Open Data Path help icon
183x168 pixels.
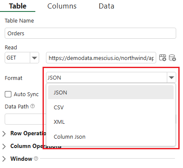pos(33,106)
